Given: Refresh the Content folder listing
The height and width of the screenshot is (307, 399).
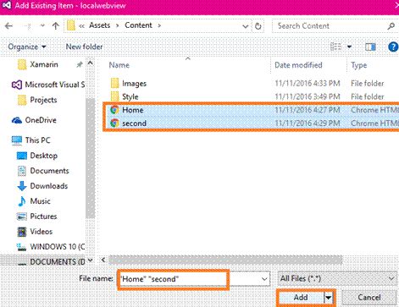Looking at the screenshot, I should point(258,26).
